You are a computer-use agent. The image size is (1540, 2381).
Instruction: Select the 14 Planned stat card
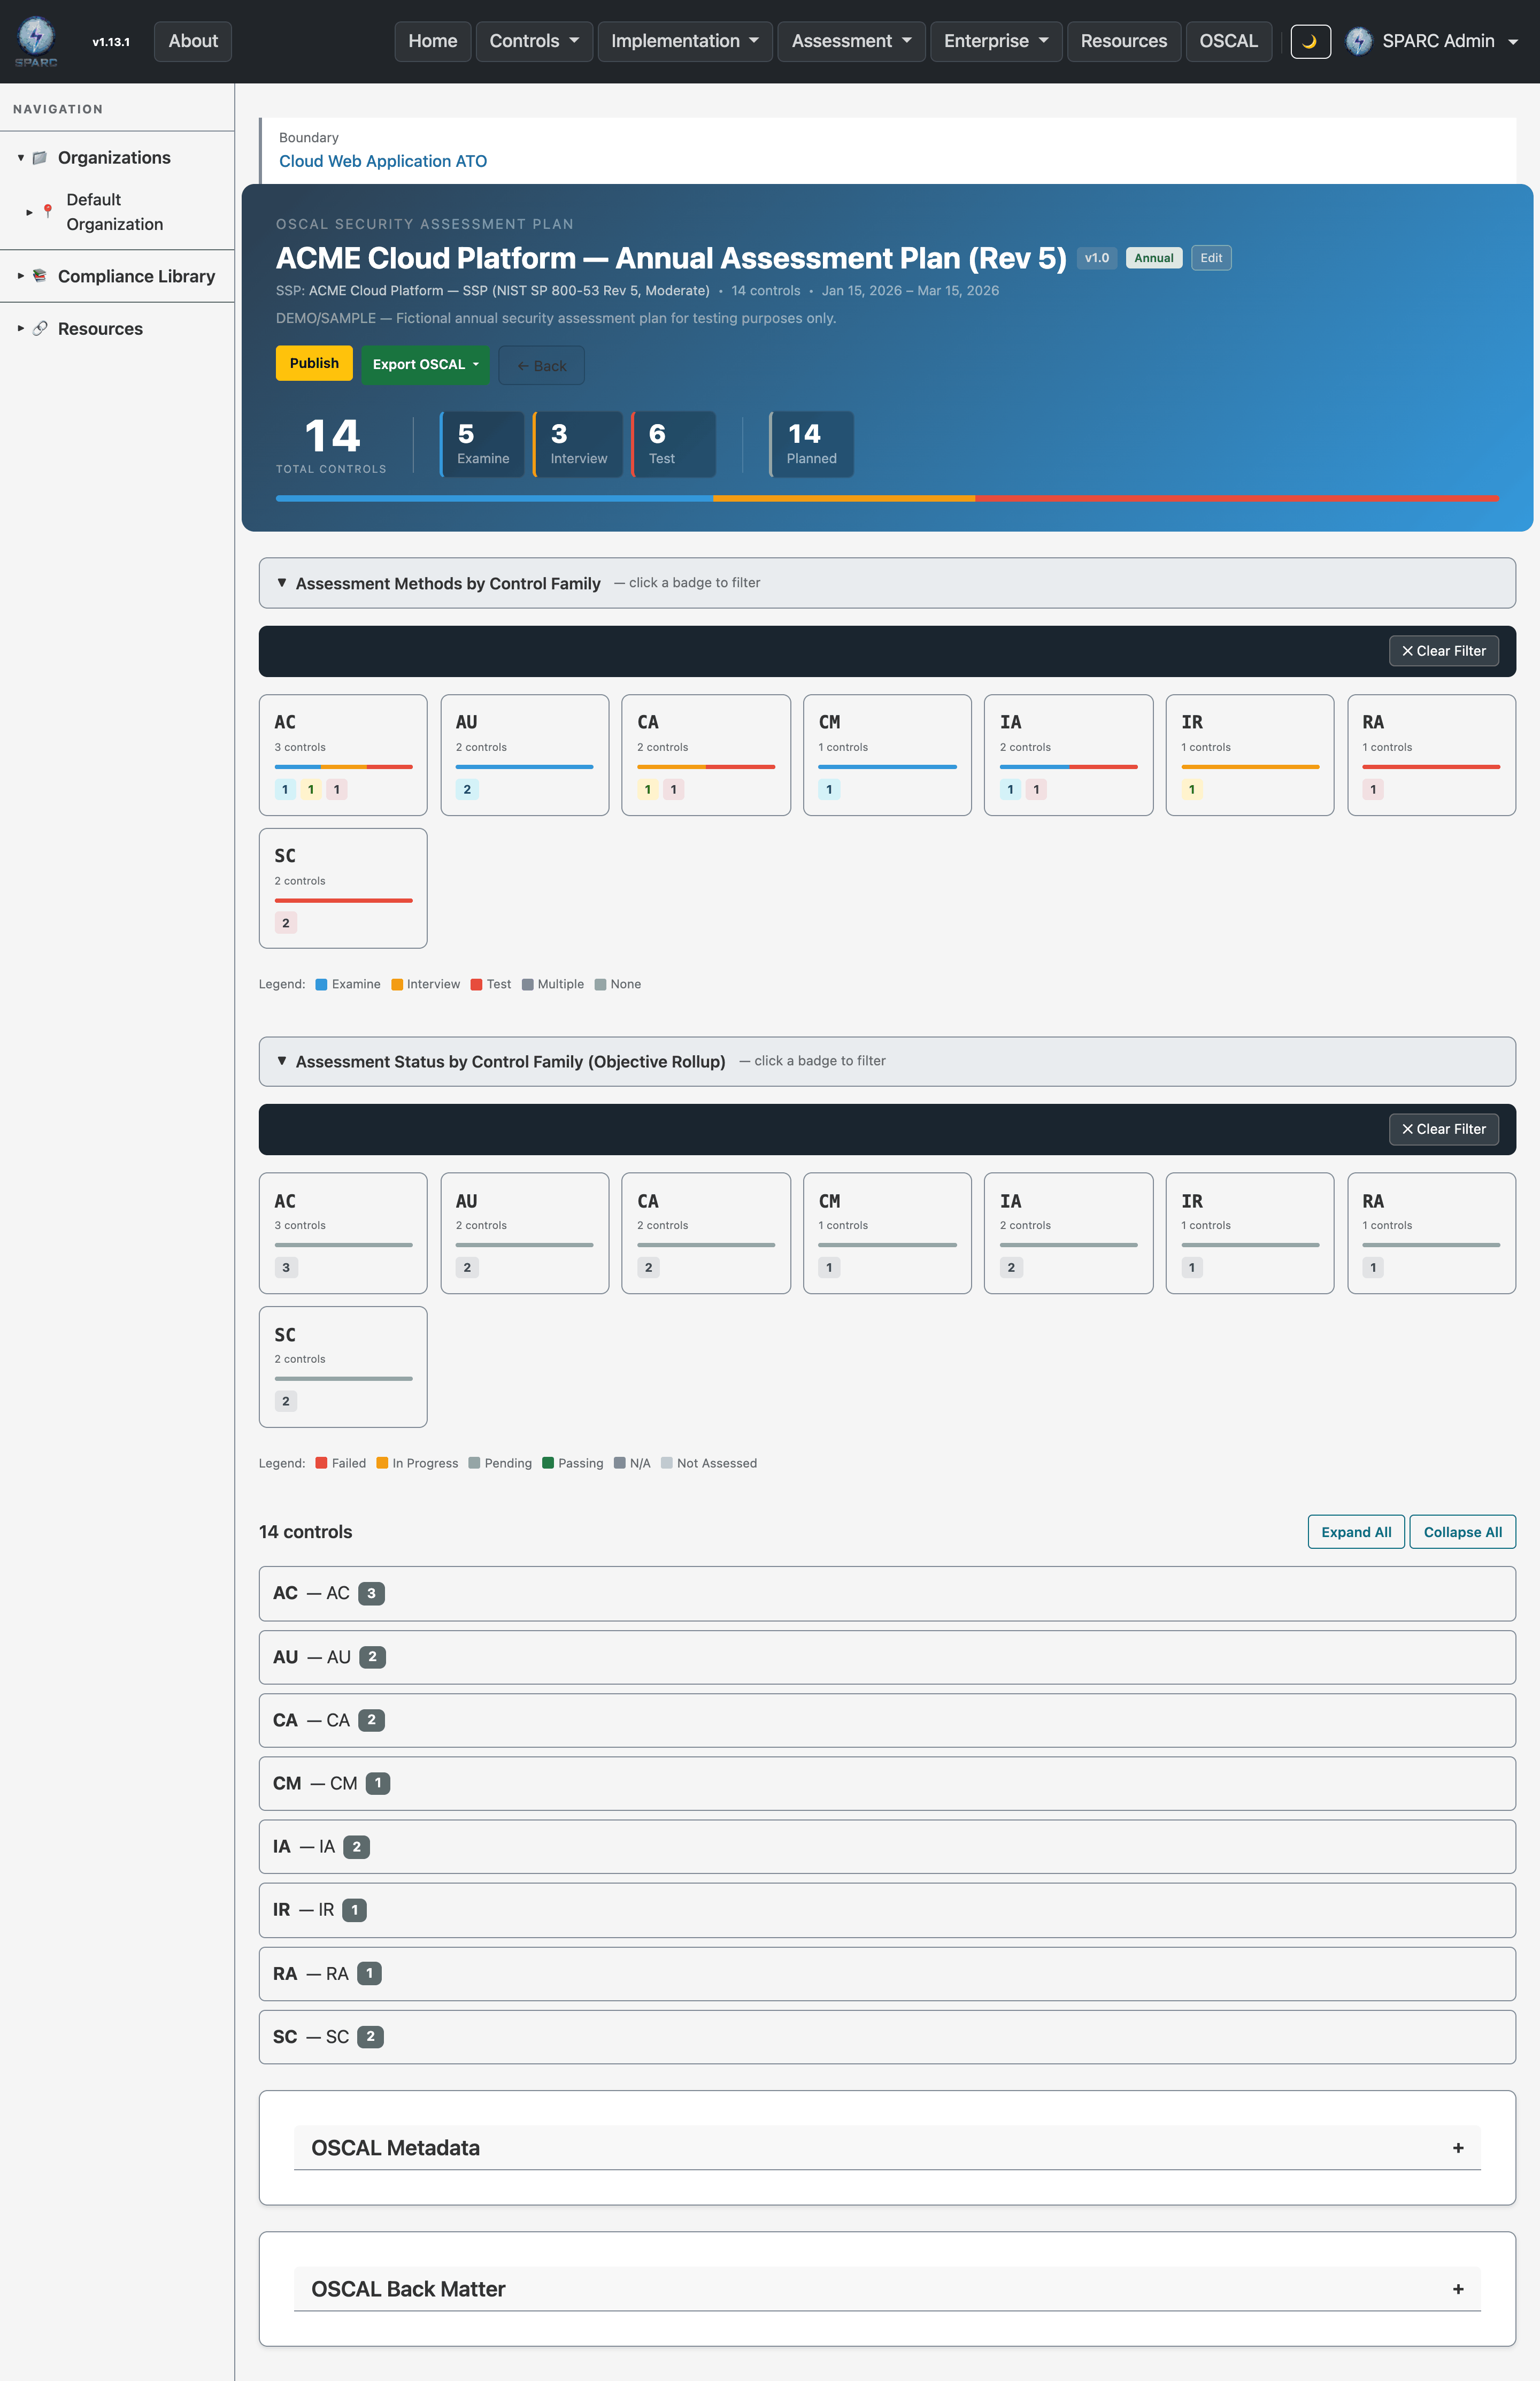tap(811, 444)
